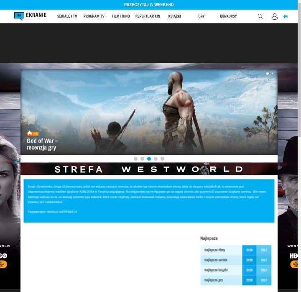Open the STREFA WESTWORLD banner

point(149,169)
